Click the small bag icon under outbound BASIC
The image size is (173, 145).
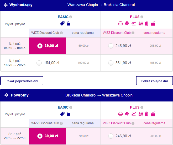tap(69, 24)
